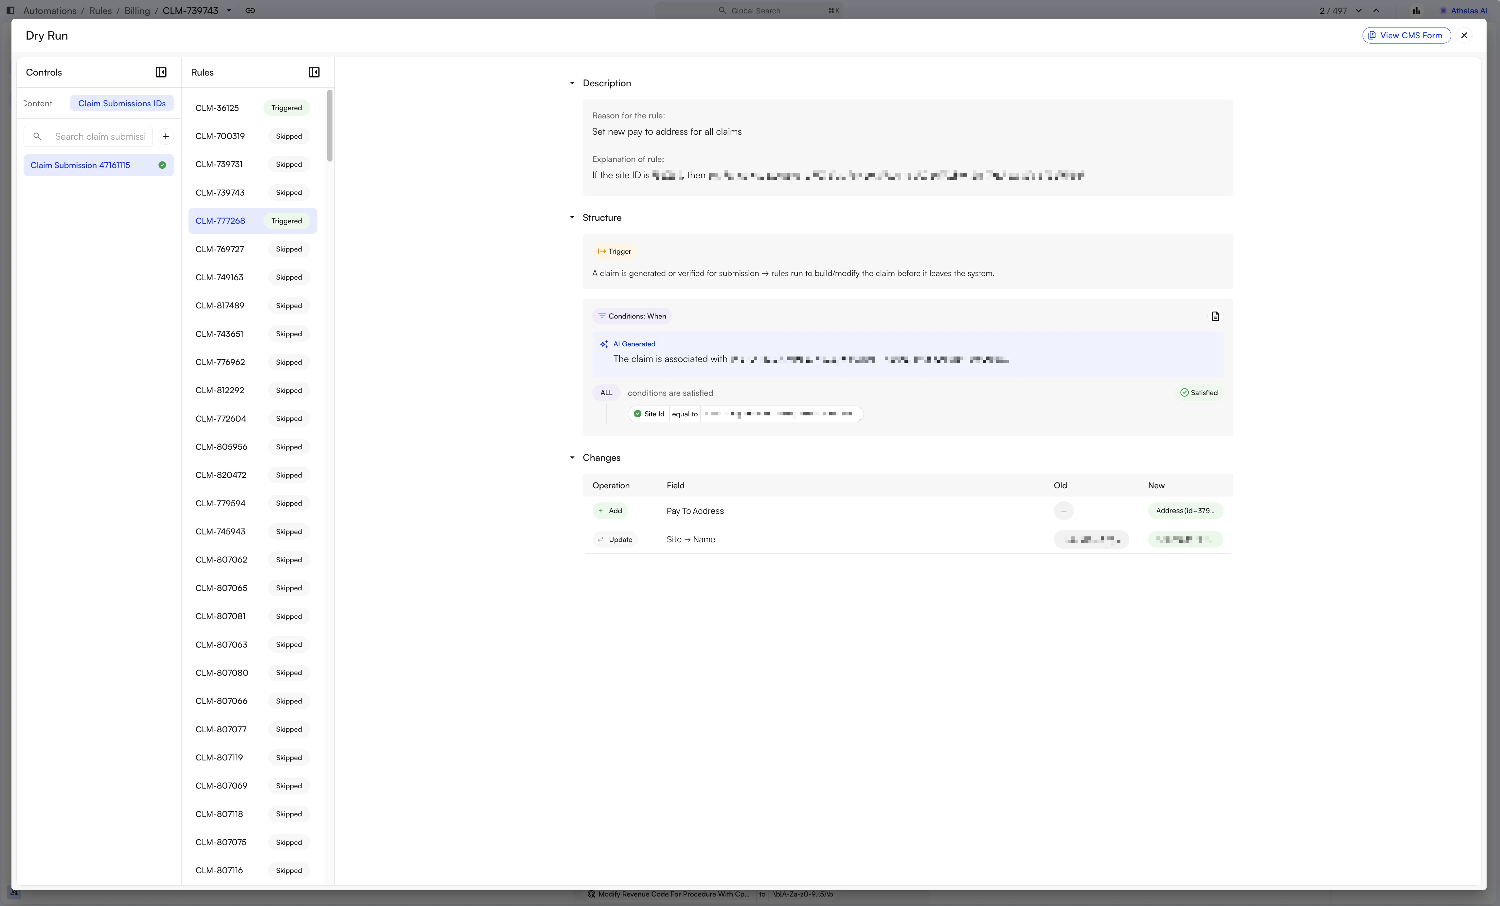Collapse the Description section

(x=572, y=83)
